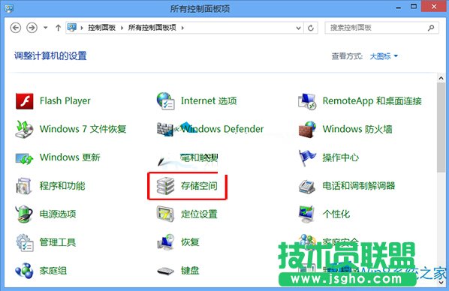Viewport: 449px width, 291px height.
Task: Expand the chevron after 所有控制面板项
Action: point(182,28)
